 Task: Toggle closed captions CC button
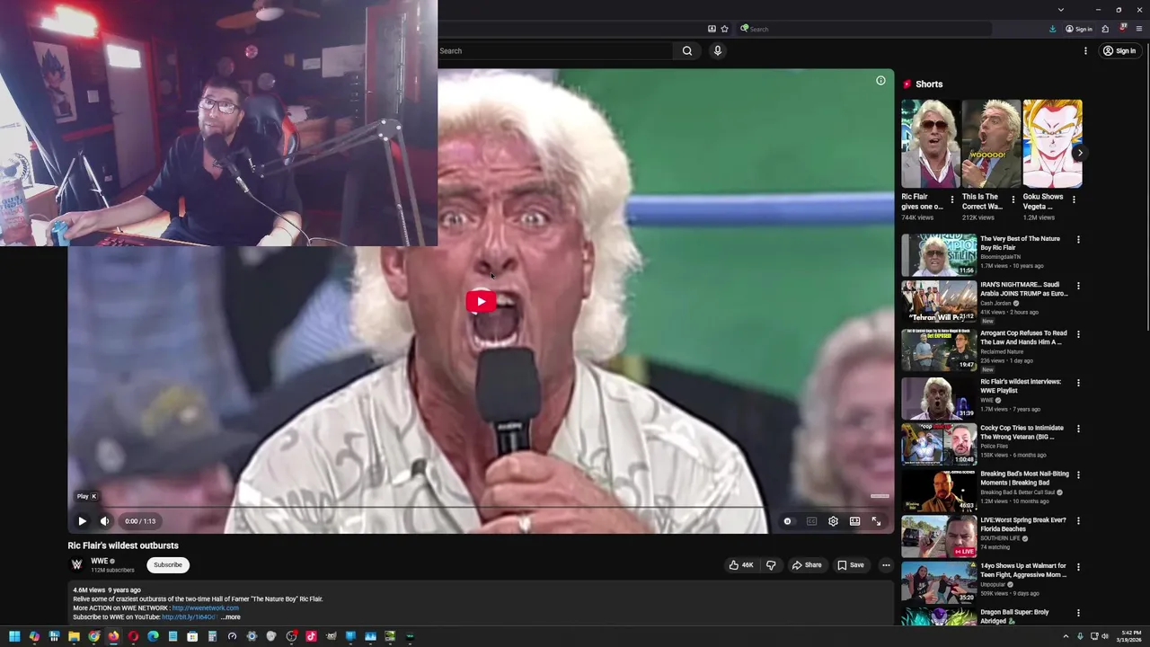[811, 521]
